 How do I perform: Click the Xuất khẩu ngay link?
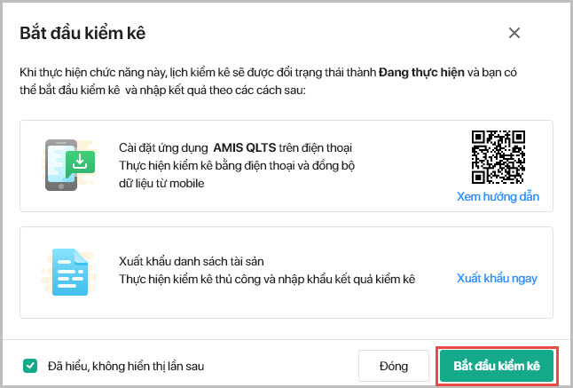[x=497, y=278]
